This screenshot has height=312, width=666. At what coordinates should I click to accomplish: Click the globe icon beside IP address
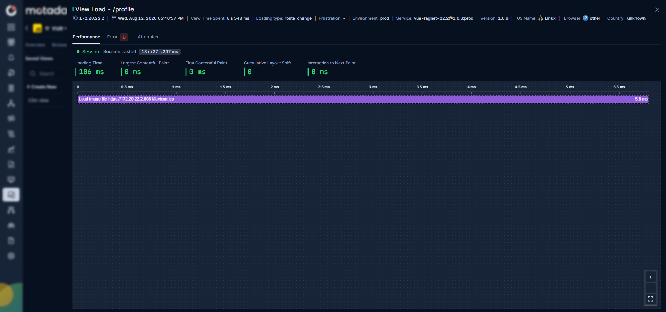(x=75, y=18)
